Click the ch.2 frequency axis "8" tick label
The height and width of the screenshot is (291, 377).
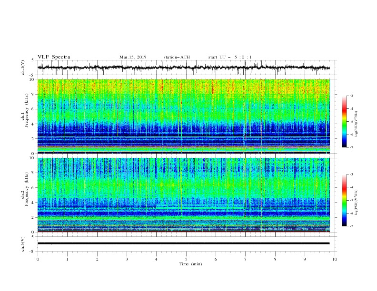click(x=33, y=173)
